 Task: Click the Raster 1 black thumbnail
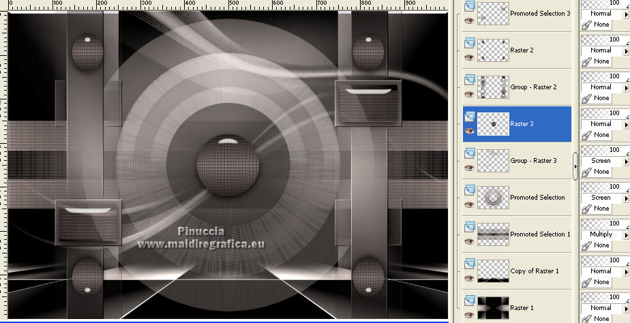[493, 308]
